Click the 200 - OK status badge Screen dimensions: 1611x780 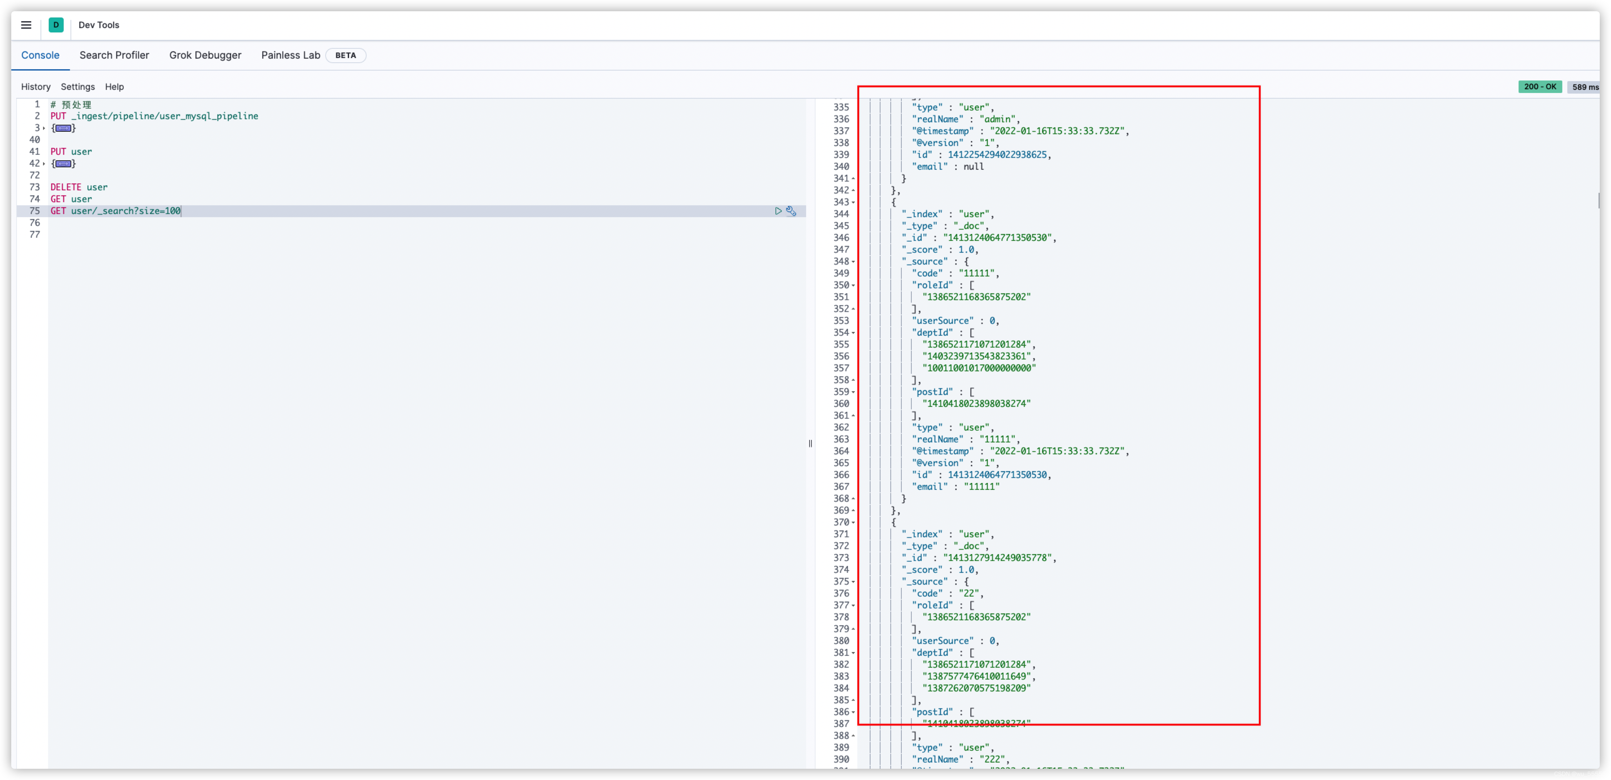click(1540, 87)
